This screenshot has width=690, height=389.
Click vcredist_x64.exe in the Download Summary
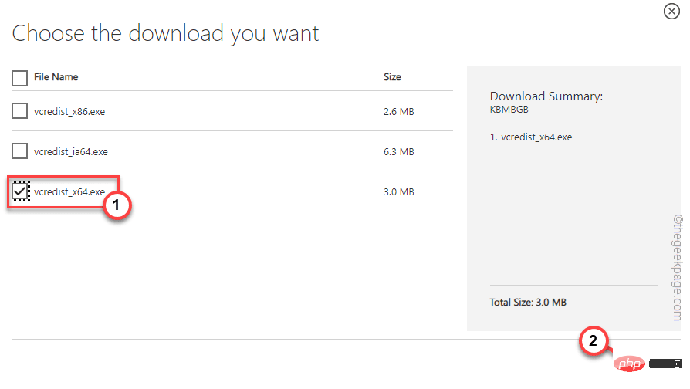(536, 137)
